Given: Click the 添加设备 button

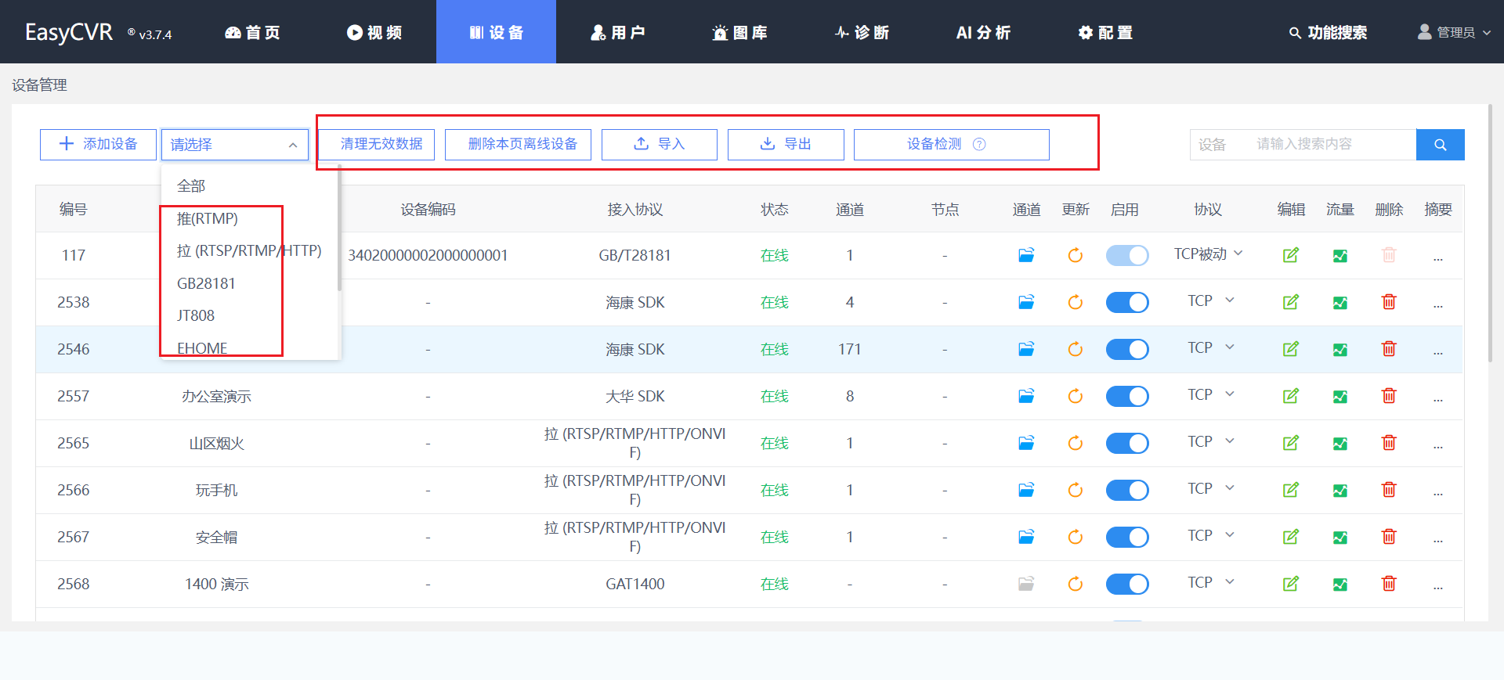Looking at the screenshot, I should click(98, 145).
